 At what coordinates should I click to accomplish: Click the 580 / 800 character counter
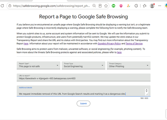144,98
